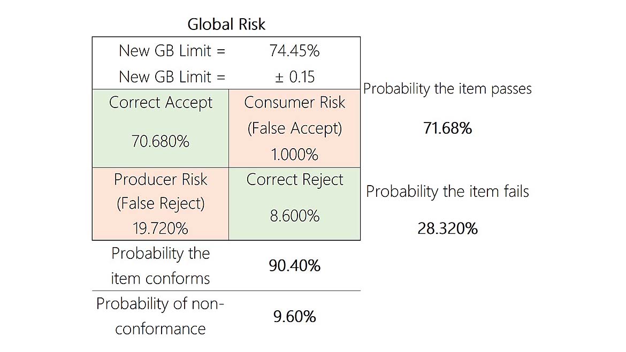Select the 8.600% correct reject value

point(294,216)
